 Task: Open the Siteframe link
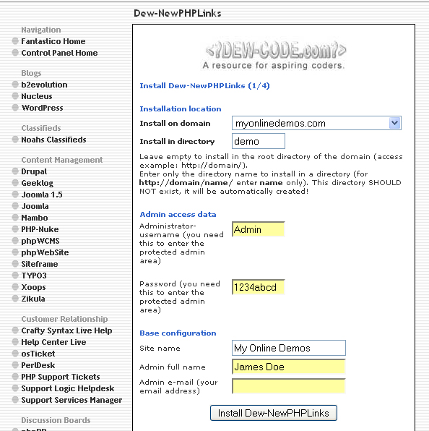[40, 264]
